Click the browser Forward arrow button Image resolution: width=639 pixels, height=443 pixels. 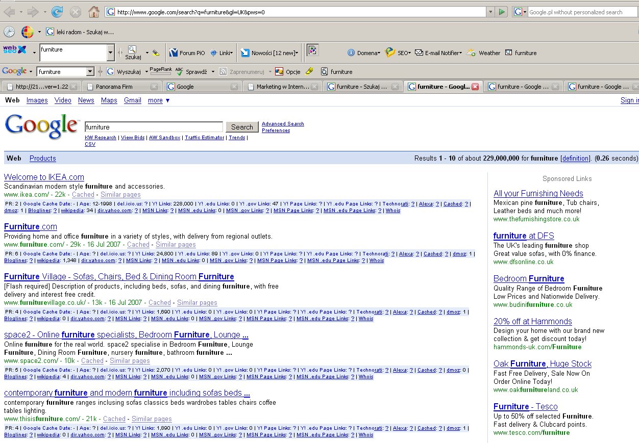[33, 12]
